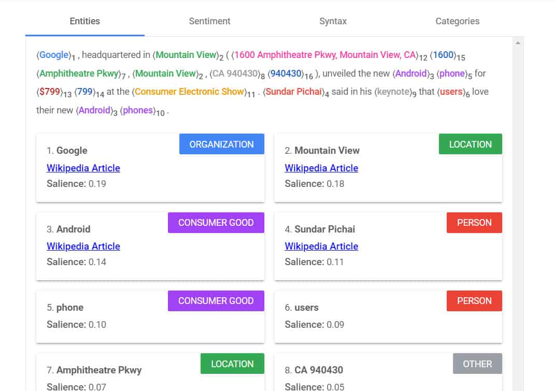The width and height of the screenshot is (555, 391).
Task: Open the Syntax tab
Action: [333, 21]
